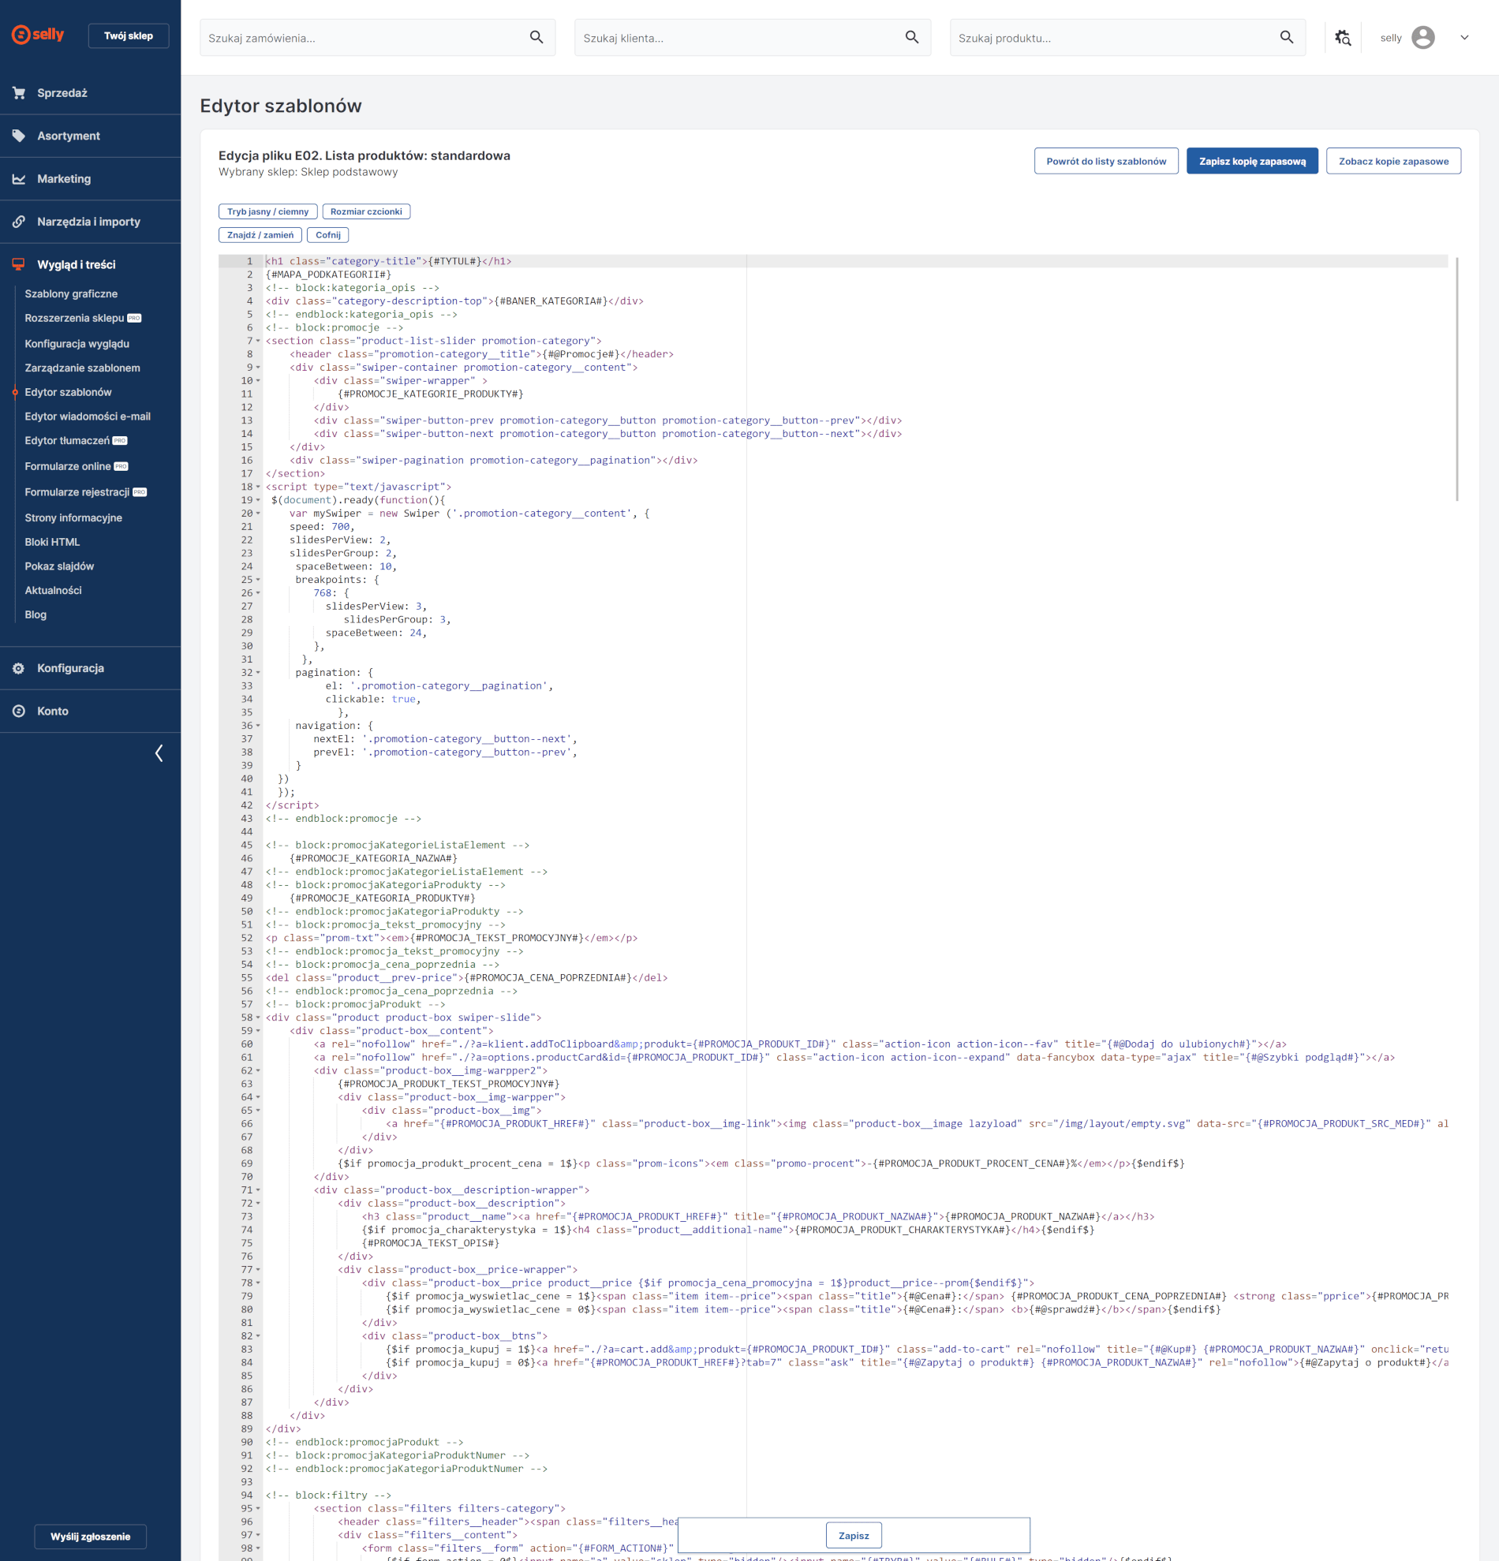Open Edytor tłumaczeń
The image size is (1499, 1561).
coord(67,440)
